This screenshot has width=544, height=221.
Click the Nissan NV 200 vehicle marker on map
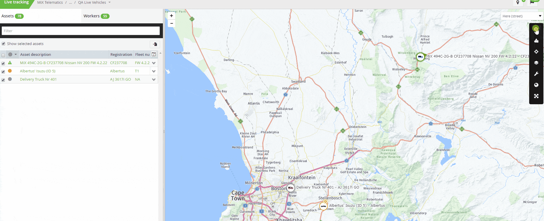pos(420,57)
